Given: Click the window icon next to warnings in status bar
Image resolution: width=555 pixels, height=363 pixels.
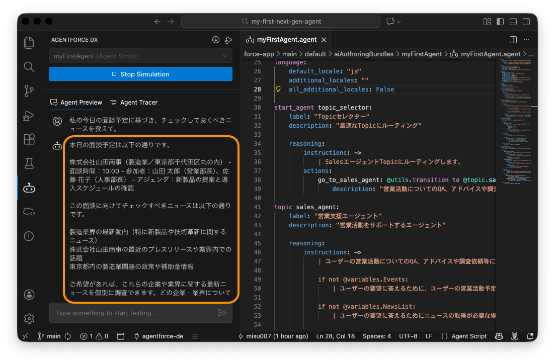Looking at the screenshot, I should 121,336.
